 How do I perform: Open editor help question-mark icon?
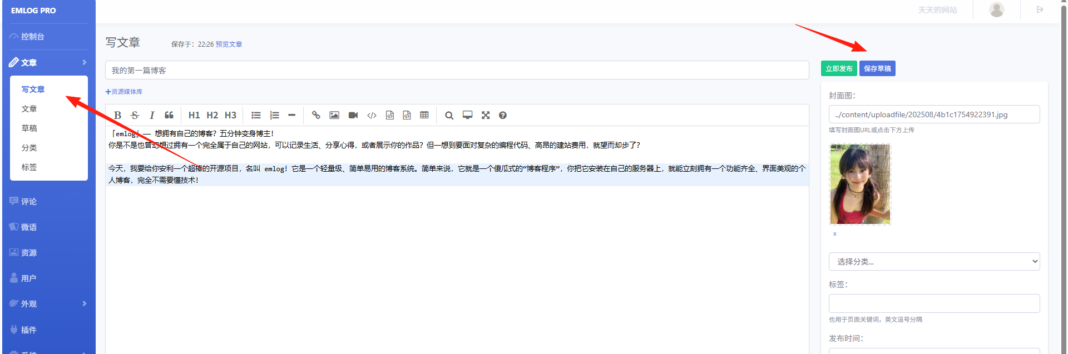coord(503,115)
